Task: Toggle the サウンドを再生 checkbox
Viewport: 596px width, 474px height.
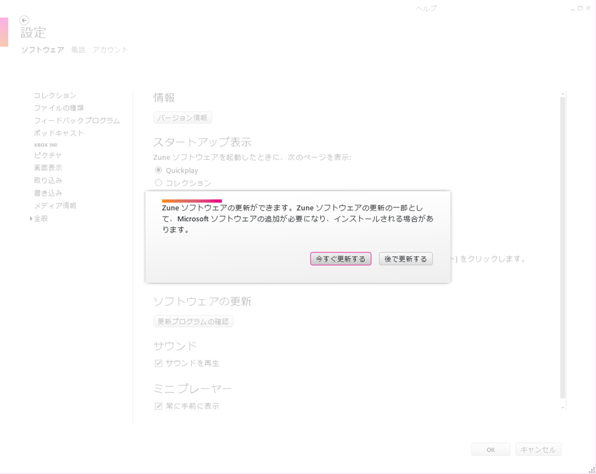Action: pyautogui.click(x=159, y=364)
